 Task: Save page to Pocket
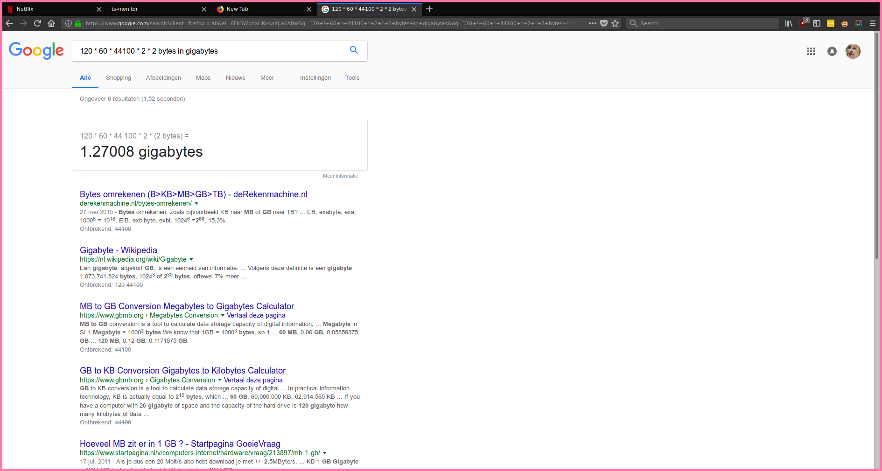point(603,23)
